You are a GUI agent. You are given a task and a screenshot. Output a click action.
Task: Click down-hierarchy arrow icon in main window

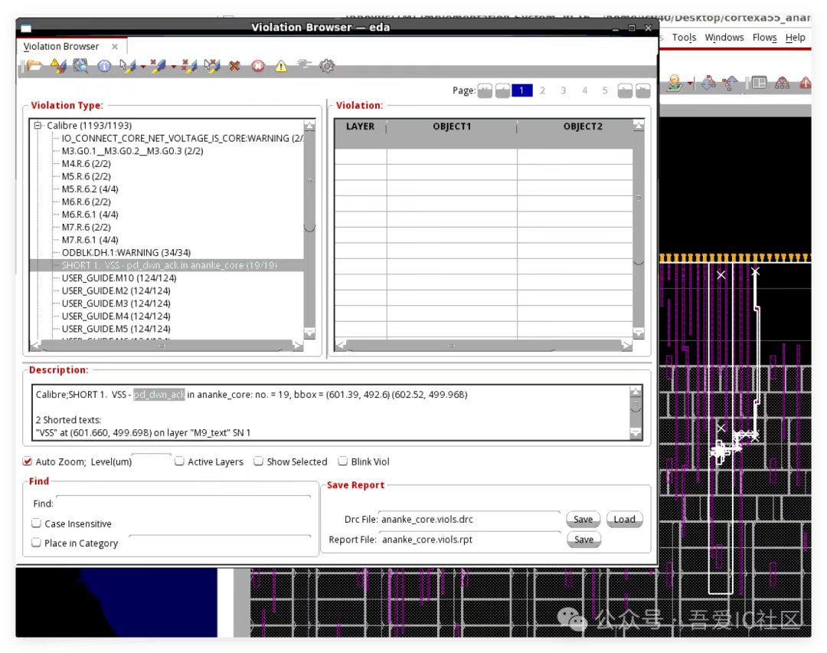708,83
